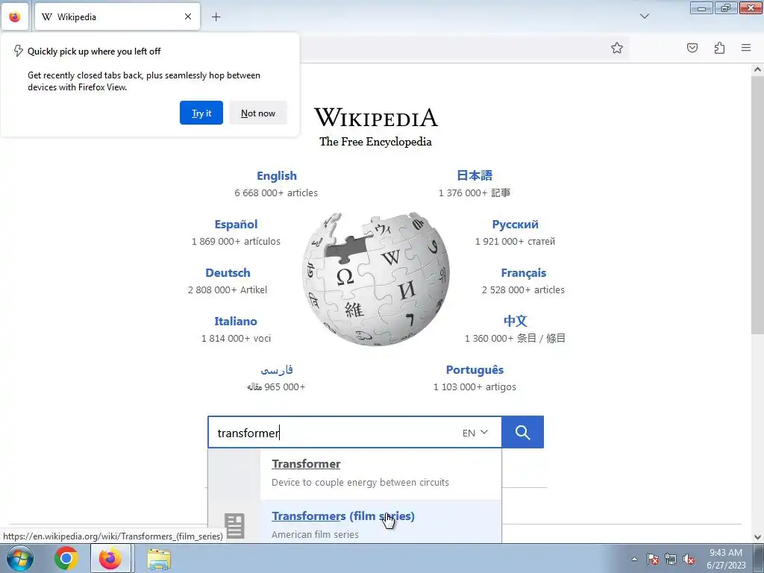Image resolution: width=764 pixels, height=573 pixels.
Task: Open the Deutsch Wikipedia link
Action: pos(228,273)
